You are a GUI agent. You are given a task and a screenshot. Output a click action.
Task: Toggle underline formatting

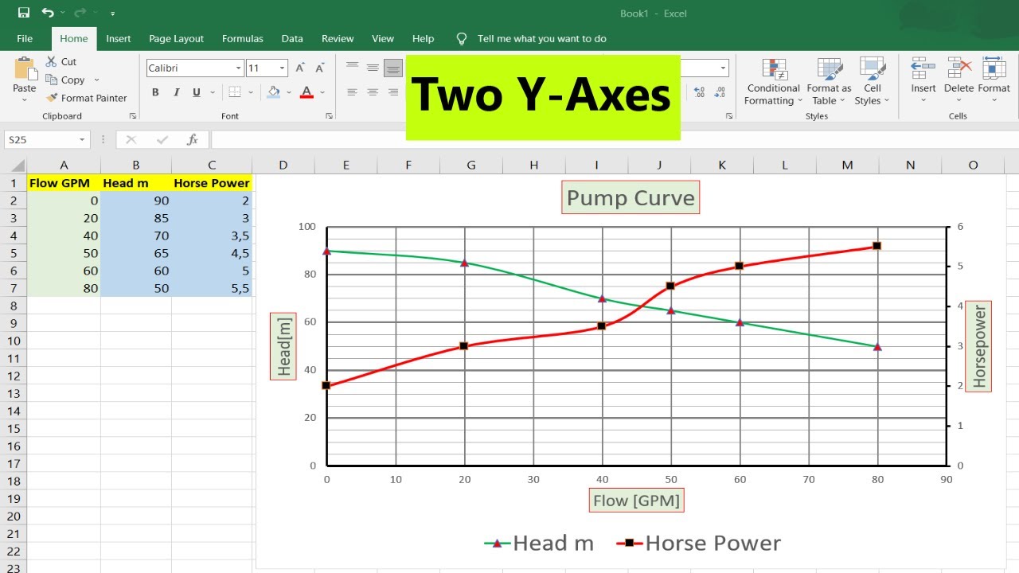(197, 92)
